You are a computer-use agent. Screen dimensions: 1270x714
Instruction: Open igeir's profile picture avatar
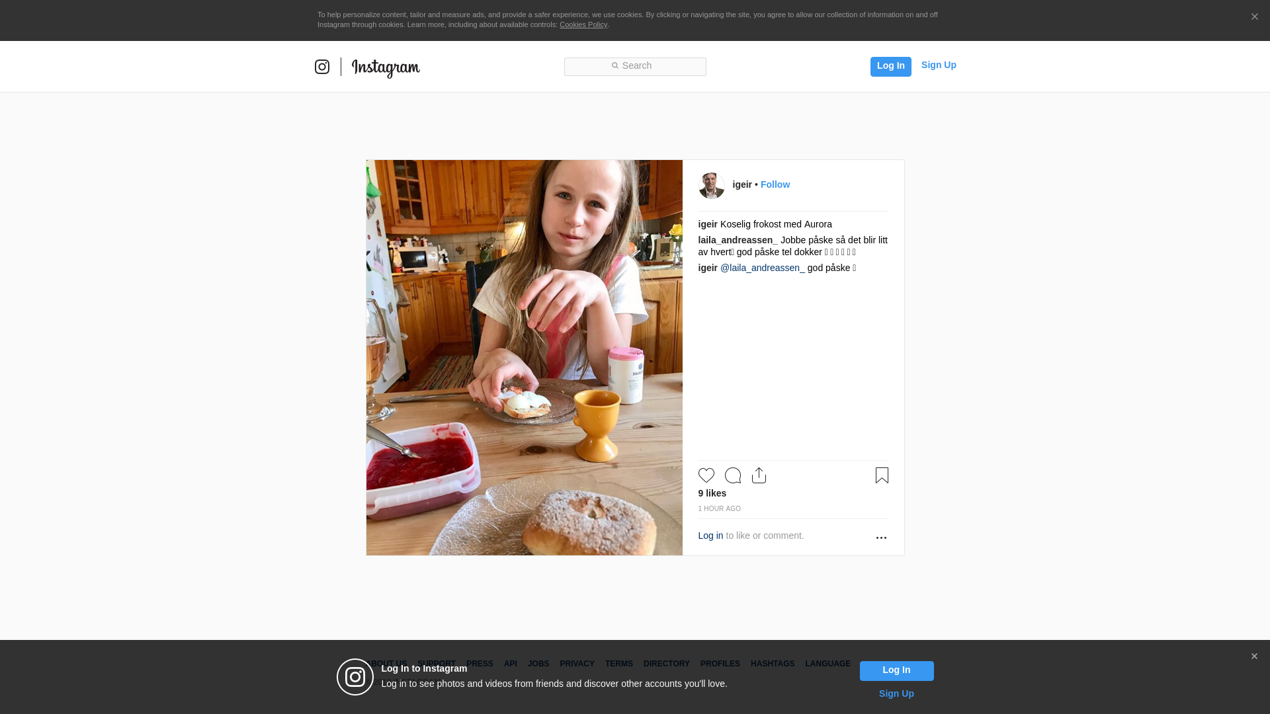(712, 186)
